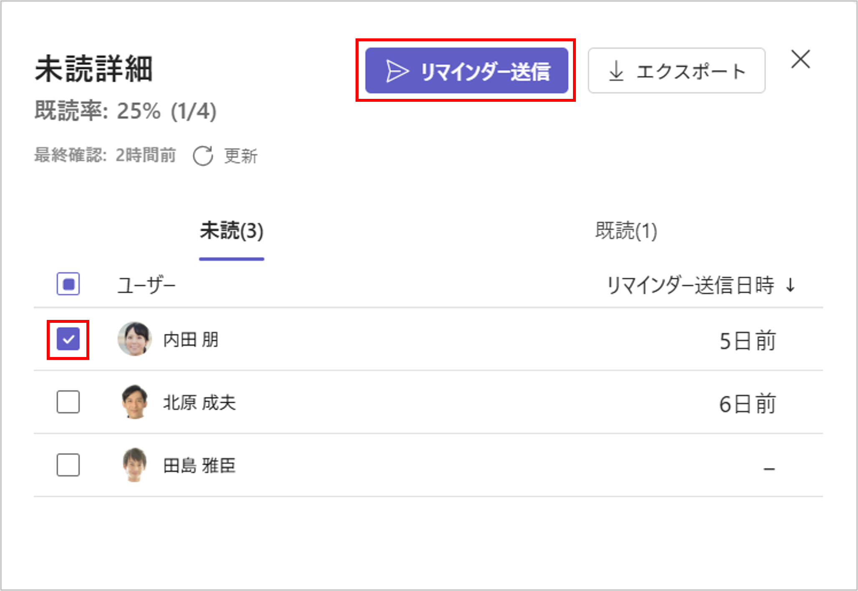Screen dimensions: 858x591
Task: Switch to the 既読(1) tab
Action: coord(626,231)
